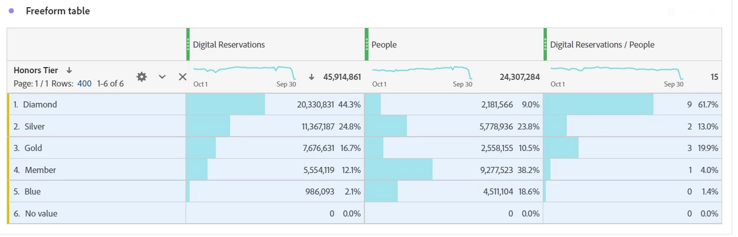Click the green handle of Digital Reservations column
Viewport: 738px width, 237px height.
click(188, 45)
